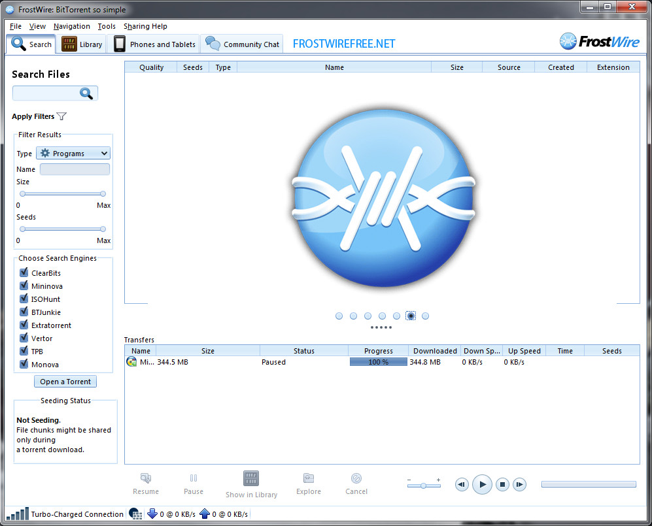
Task: Click the FrostWire title bar snowflake icon
Action: tap(10, 9)
